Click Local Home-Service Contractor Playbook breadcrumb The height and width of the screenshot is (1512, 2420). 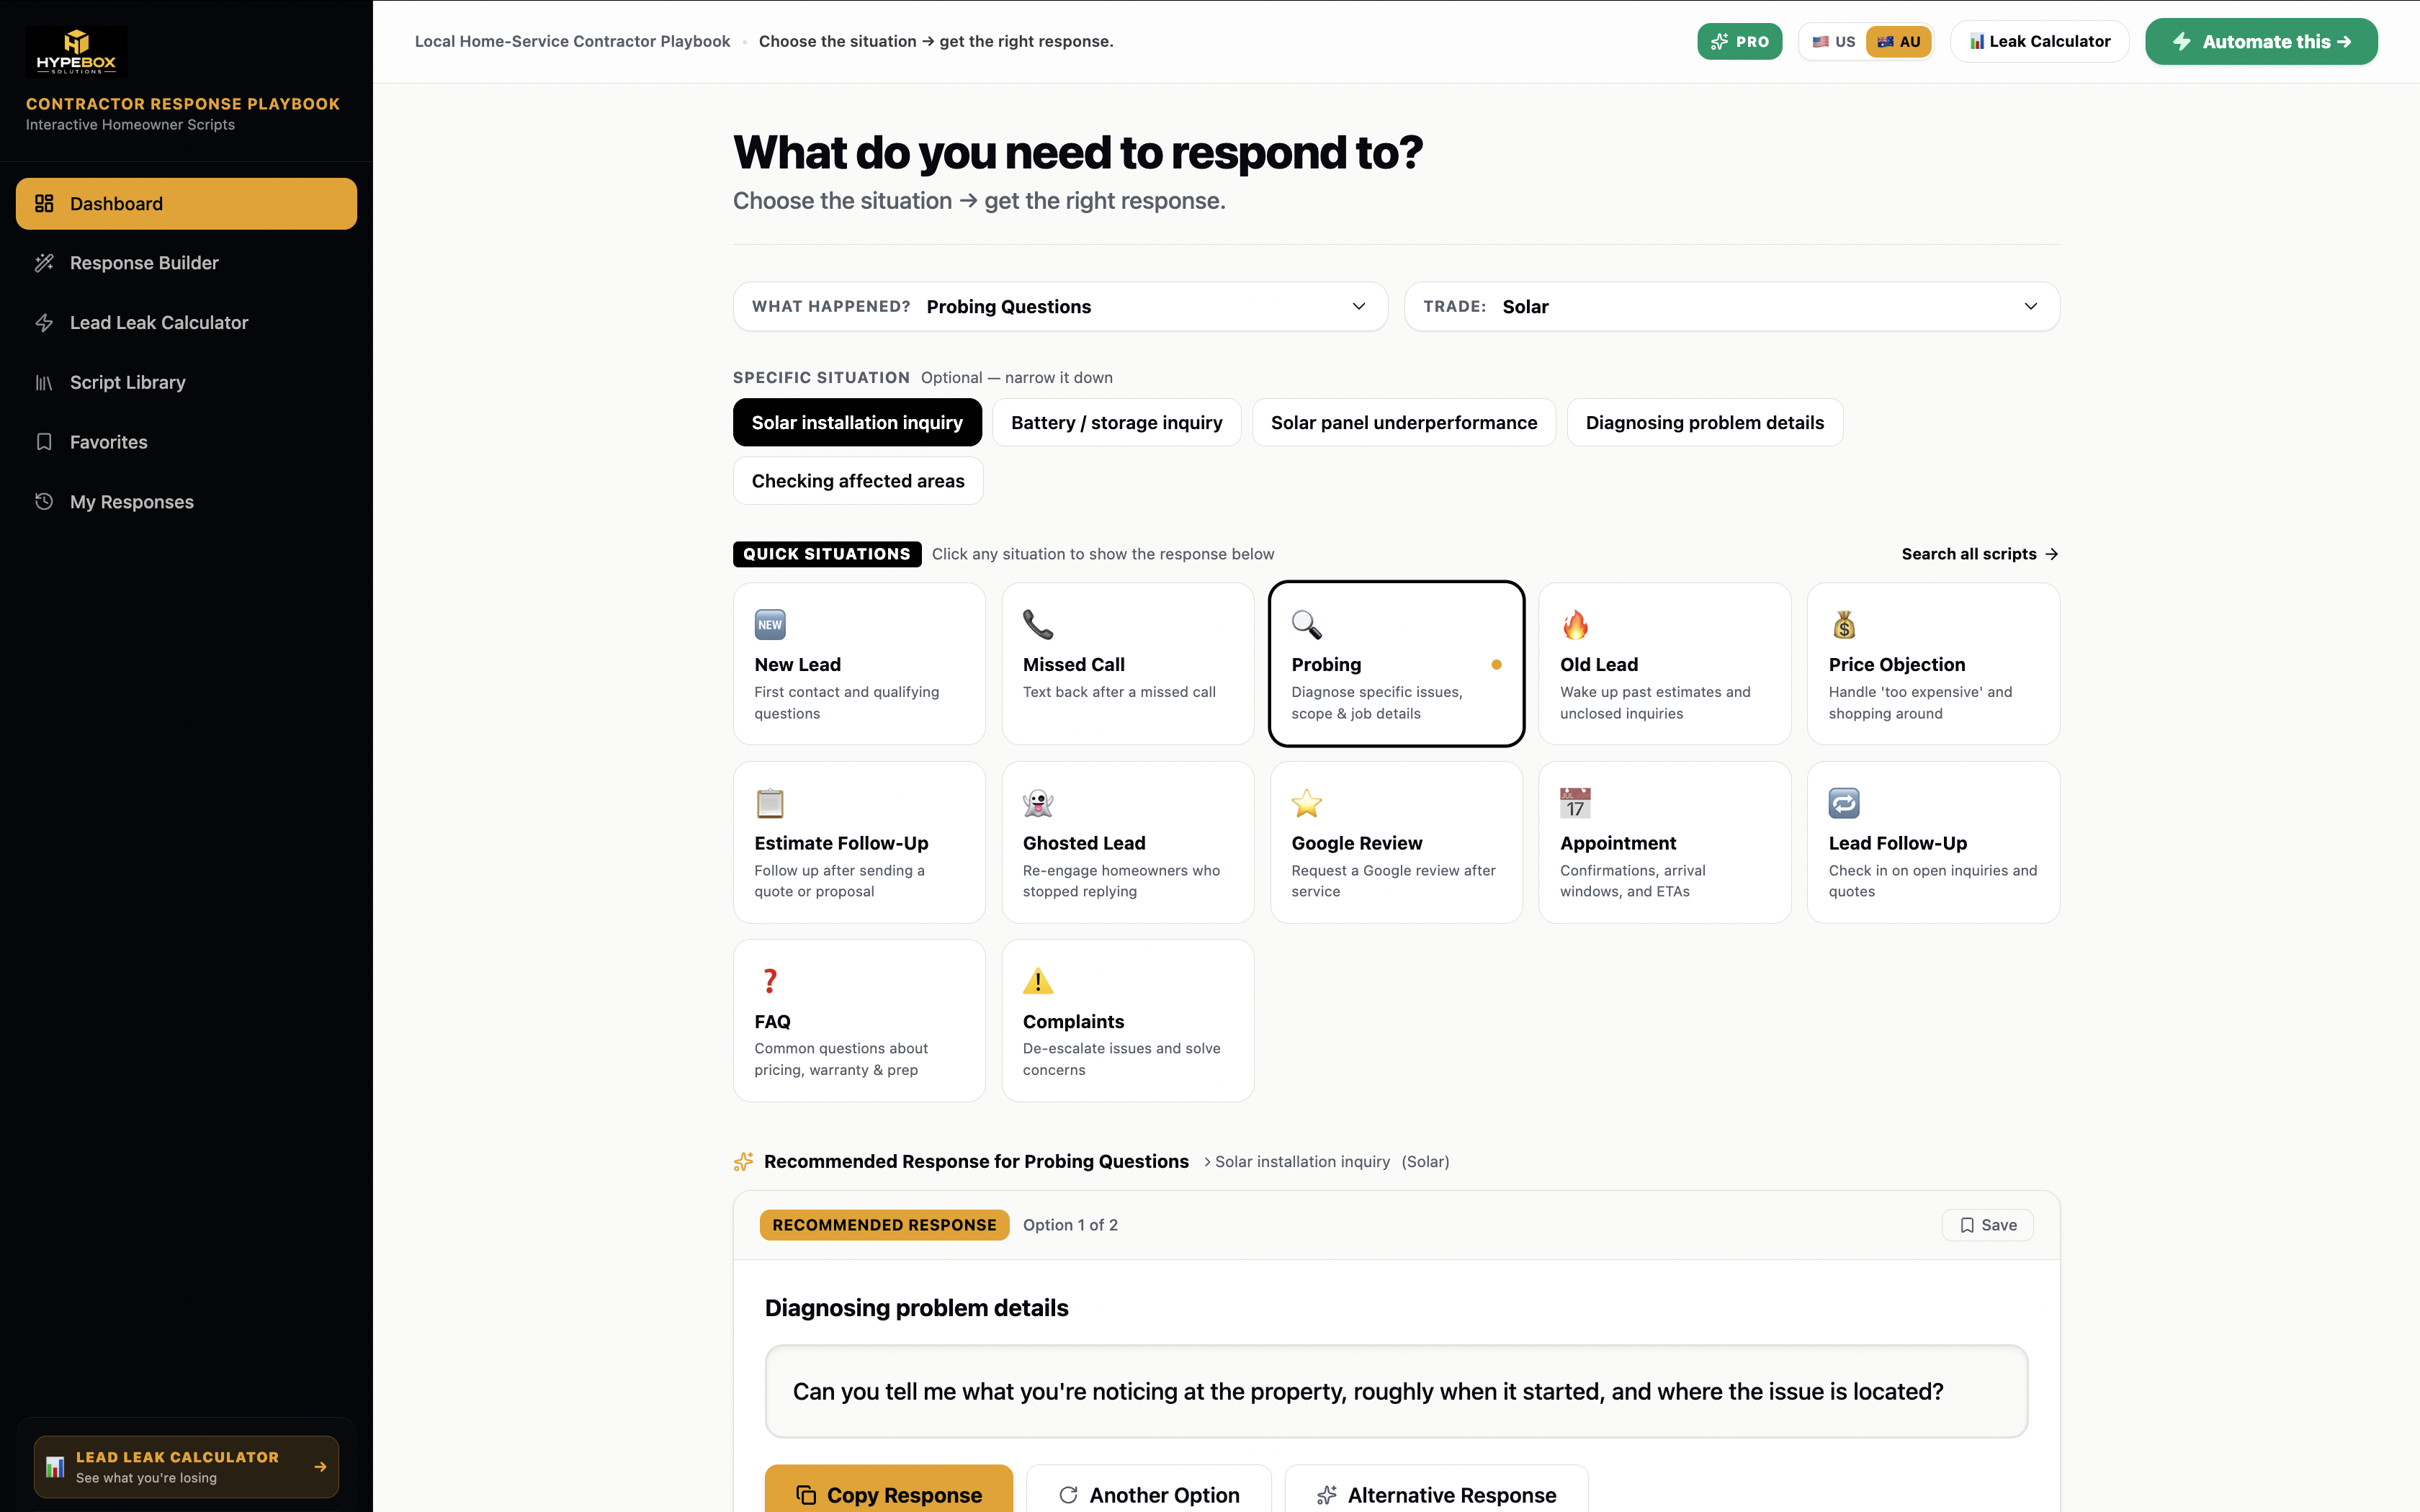tap(572, 41)
